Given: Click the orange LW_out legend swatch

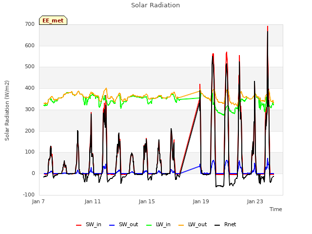Looking at the screenshot, I should pos(181,225).
